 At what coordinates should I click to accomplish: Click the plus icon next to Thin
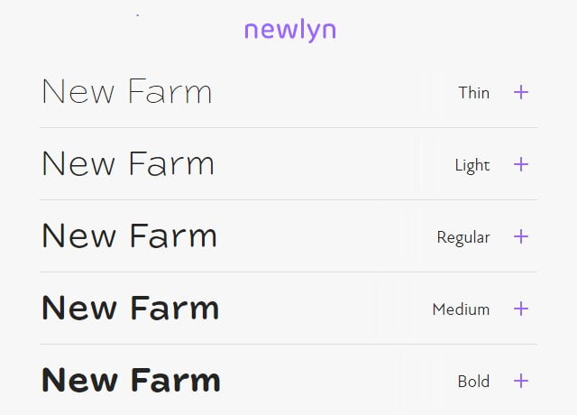(520, 92)
